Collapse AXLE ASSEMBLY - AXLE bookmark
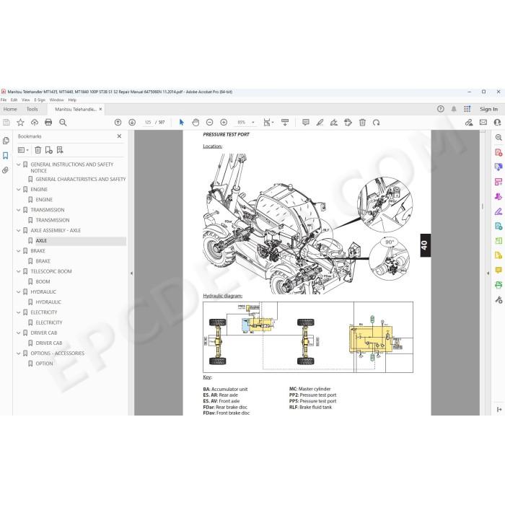The height and width of the screenshot is (505, 505). [18, 231]
